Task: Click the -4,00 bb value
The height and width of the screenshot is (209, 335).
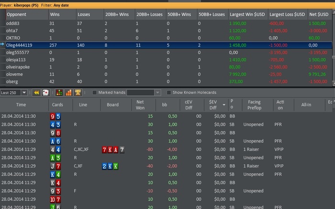Action: pyautogui.click(x=172, y=149)
